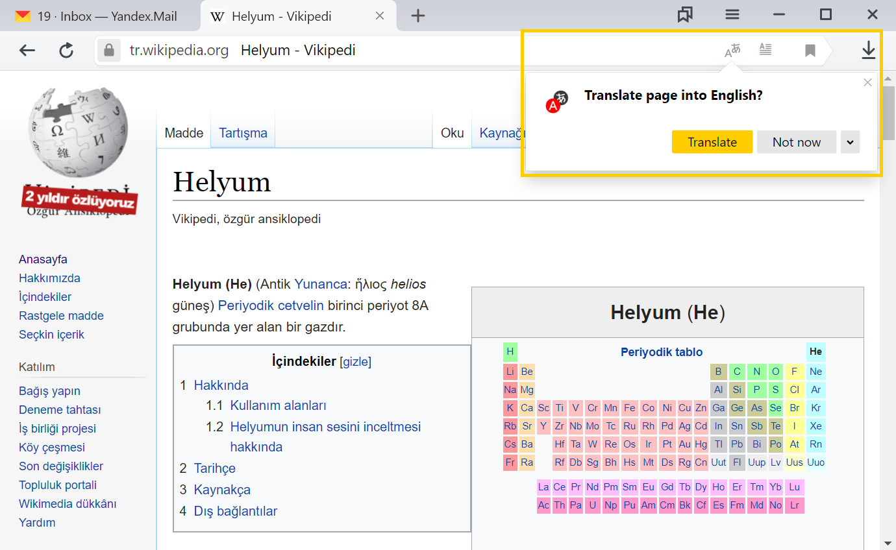Open the bookmarks collections icon in title bar
The image size is (896, 550).
pyautogui.click(x=685, y=15)
